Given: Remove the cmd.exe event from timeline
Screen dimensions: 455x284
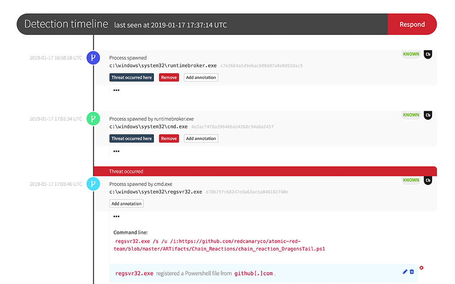Looking at the screenshot, I should point(169,139).
